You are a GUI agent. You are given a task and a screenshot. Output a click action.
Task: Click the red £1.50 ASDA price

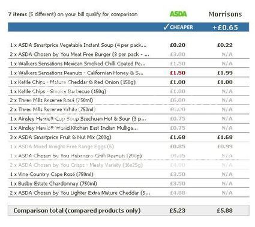(x=178, y=73)
